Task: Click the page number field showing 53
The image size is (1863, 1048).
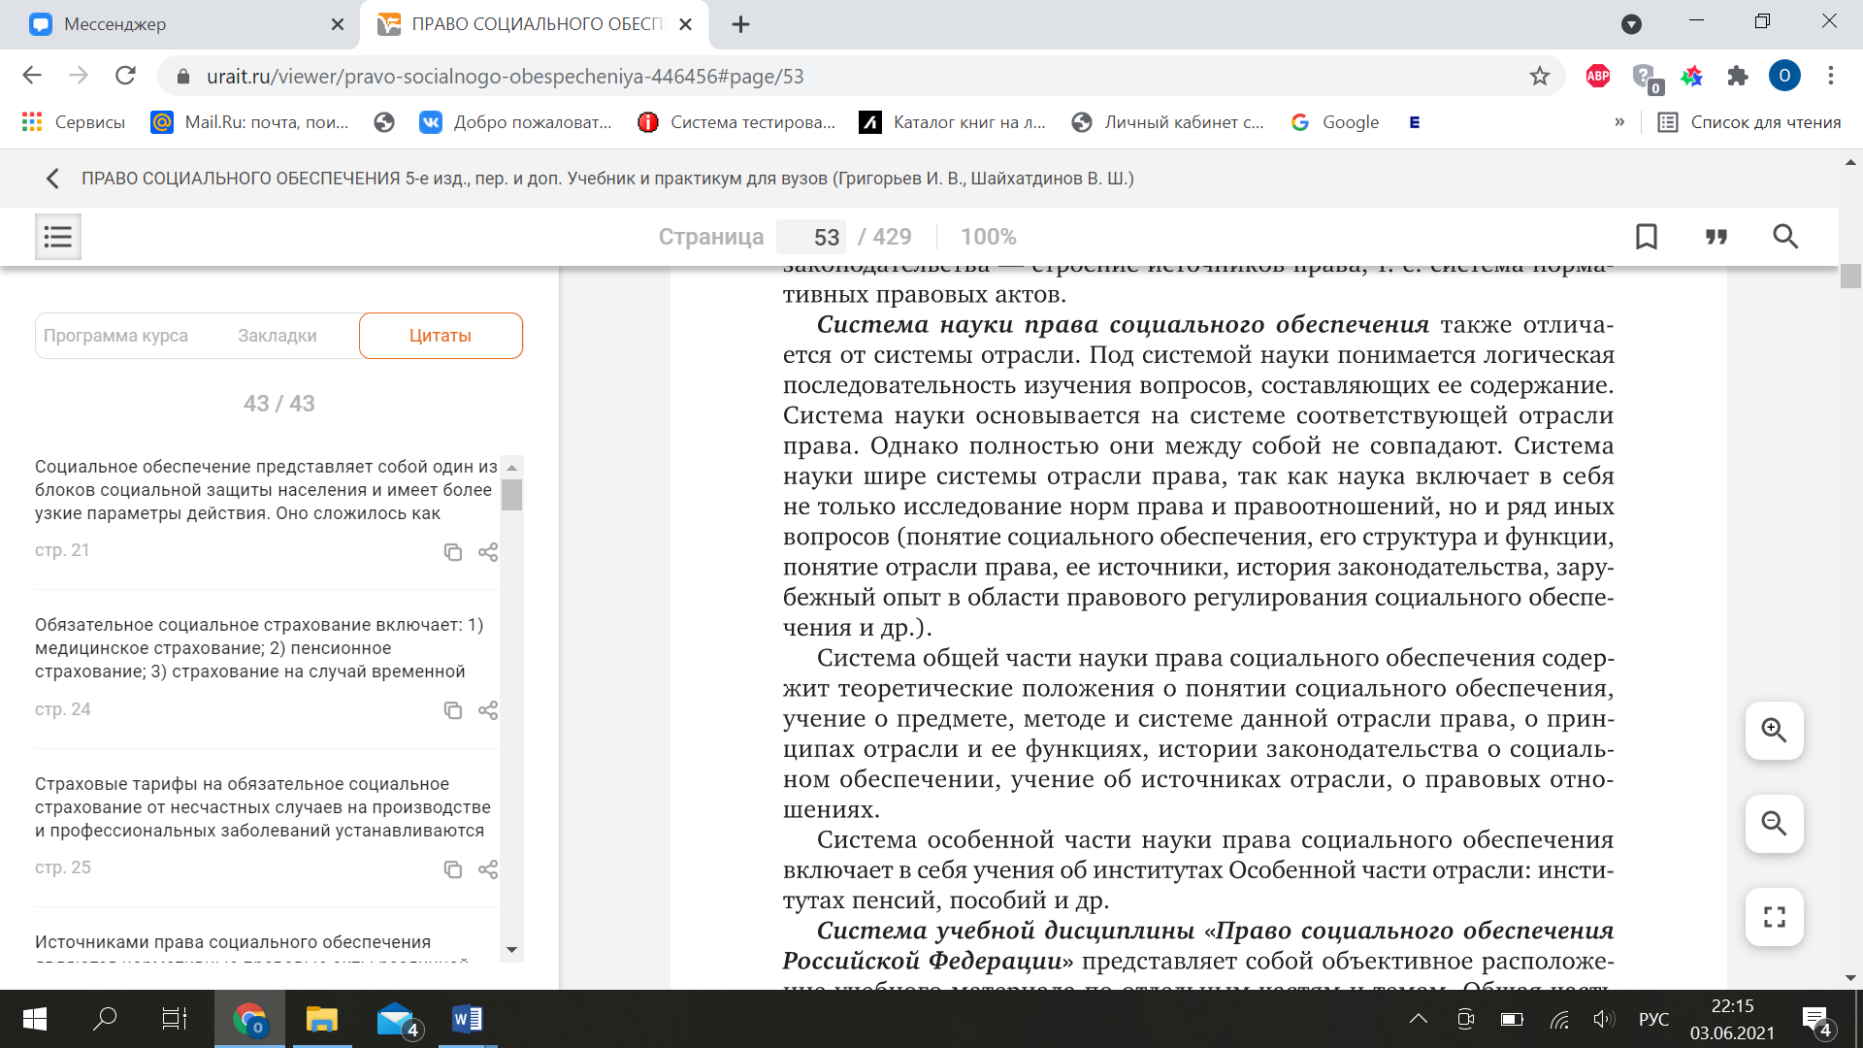Action: (x=811, y=237)
